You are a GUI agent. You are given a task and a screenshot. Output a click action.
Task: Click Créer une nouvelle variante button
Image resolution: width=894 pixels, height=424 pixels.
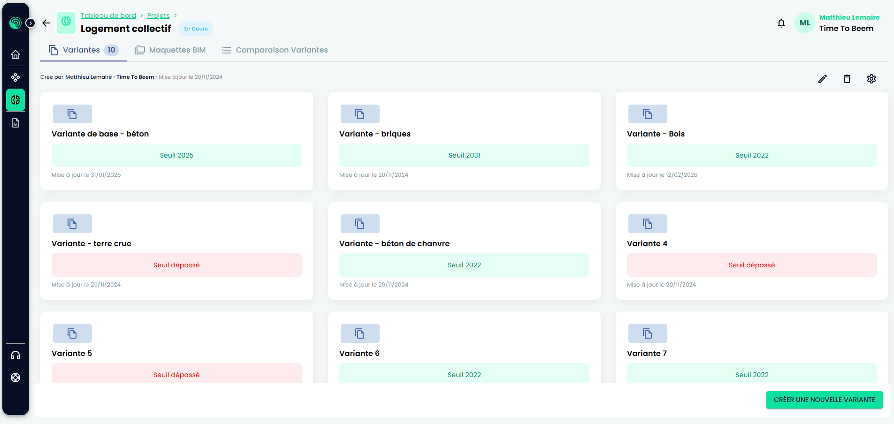coord(824,400)
